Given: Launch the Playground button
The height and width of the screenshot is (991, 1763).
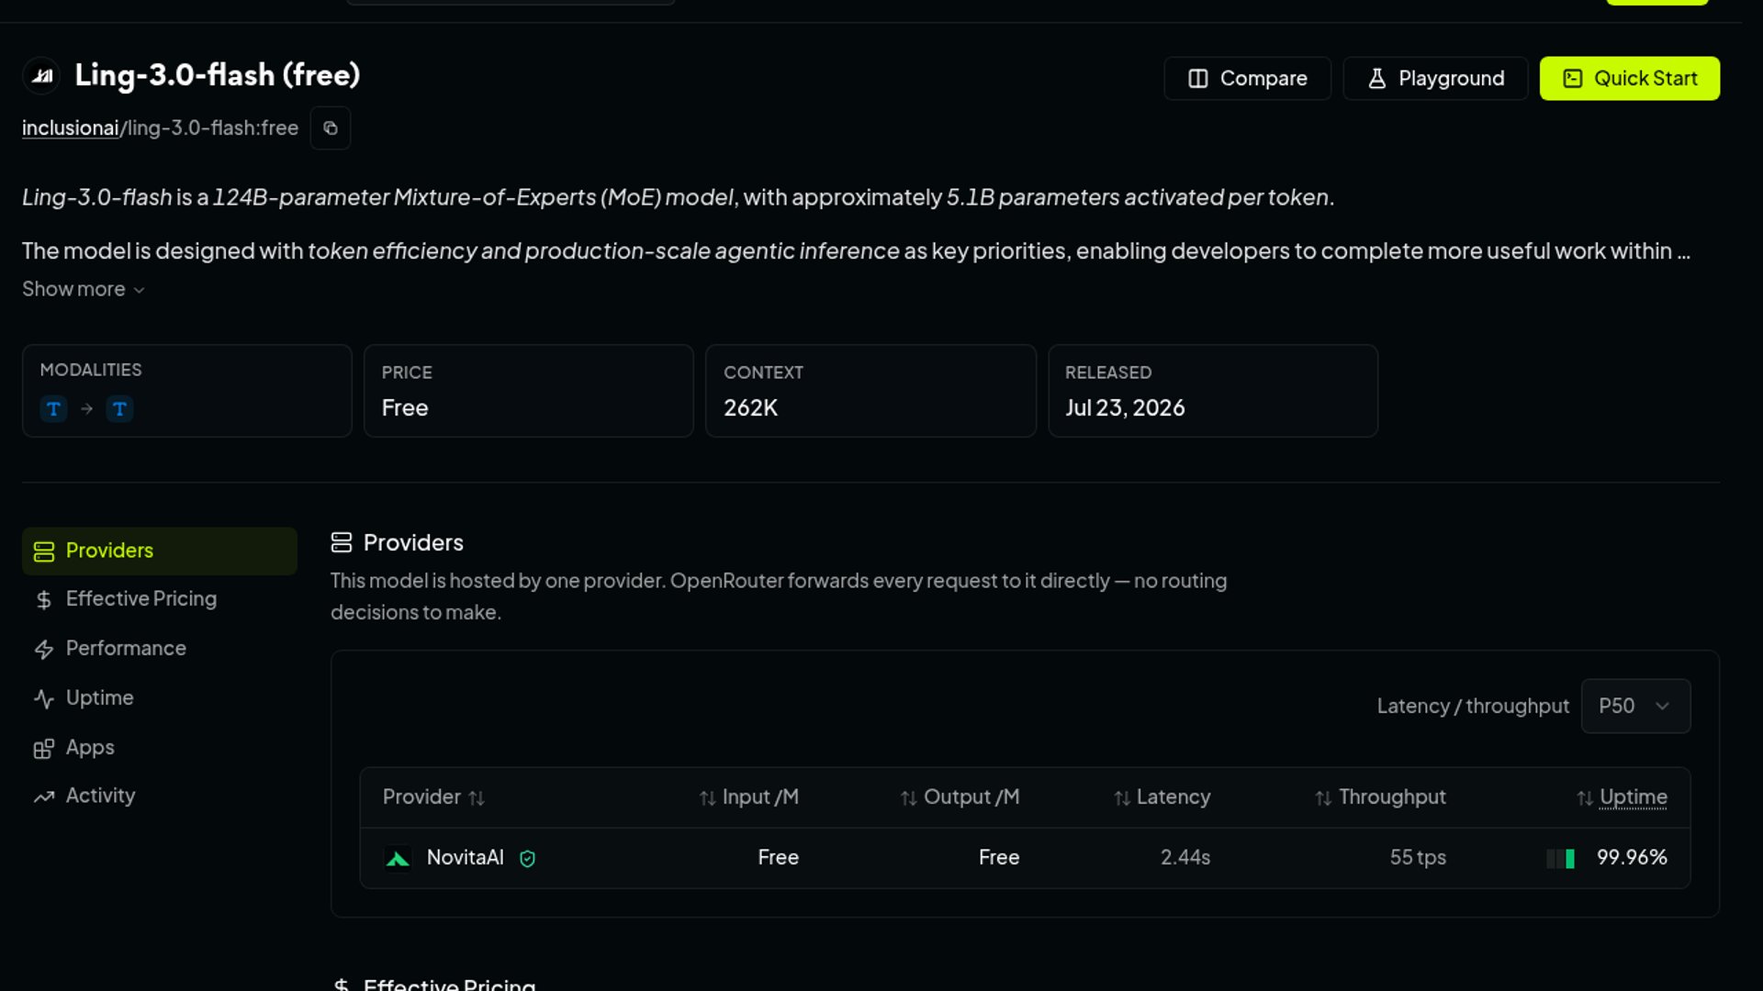Looking at the screenshot, I should click(1435, 79).
